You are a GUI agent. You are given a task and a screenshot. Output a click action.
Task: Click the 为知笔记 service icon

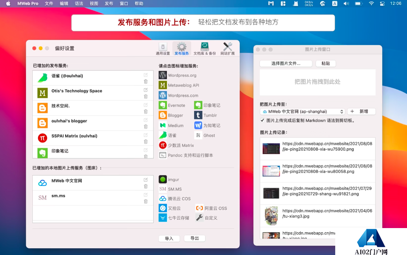[198, 125]
